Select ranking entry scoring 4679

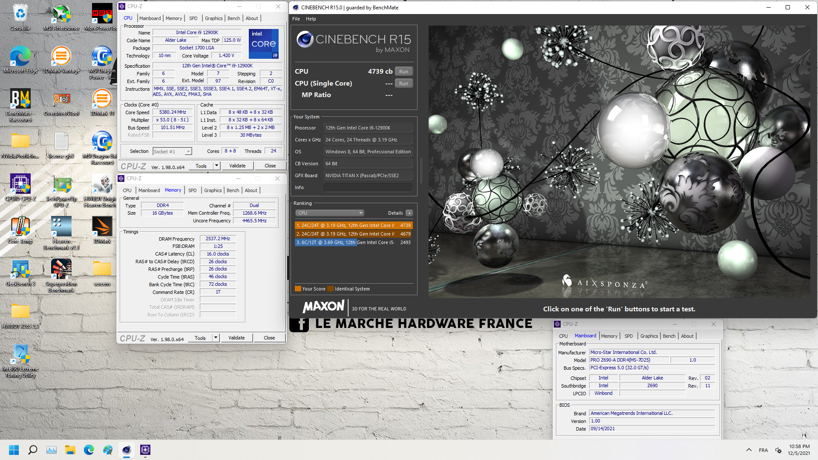click(x=354, y=234)
